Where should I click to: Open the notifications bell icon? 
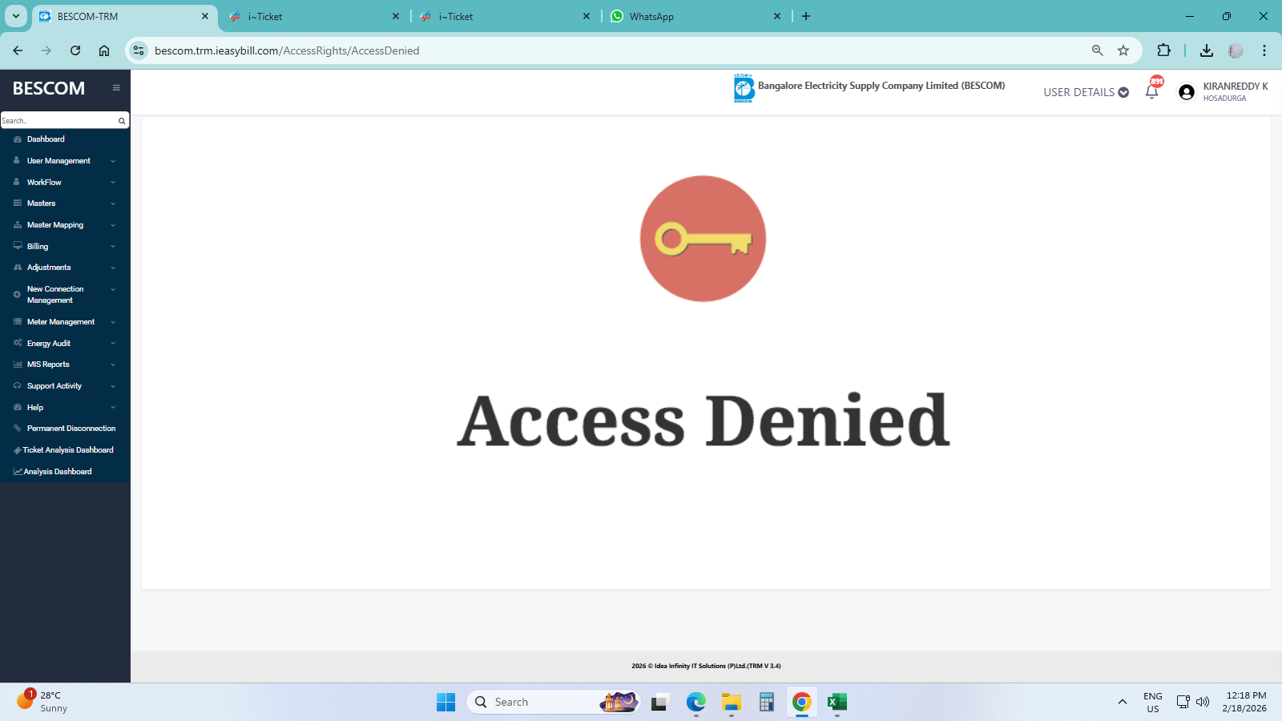[1152, 91]
